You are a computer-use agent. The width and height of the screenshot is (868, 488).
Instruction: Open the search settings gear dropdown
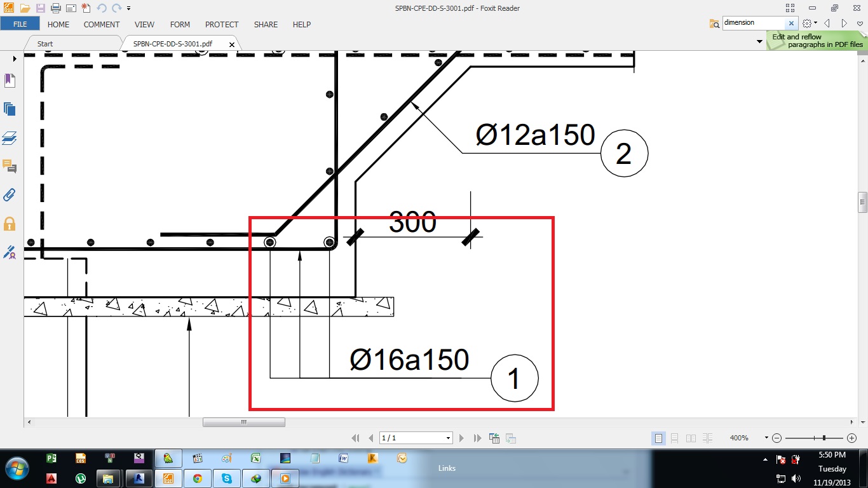click(x=810, y=23)
